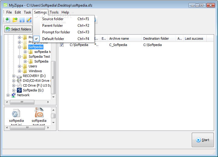Click the C_Softpedia archive name cell
The width and height of the screenshot is (218, 157).
coord(118,45)
